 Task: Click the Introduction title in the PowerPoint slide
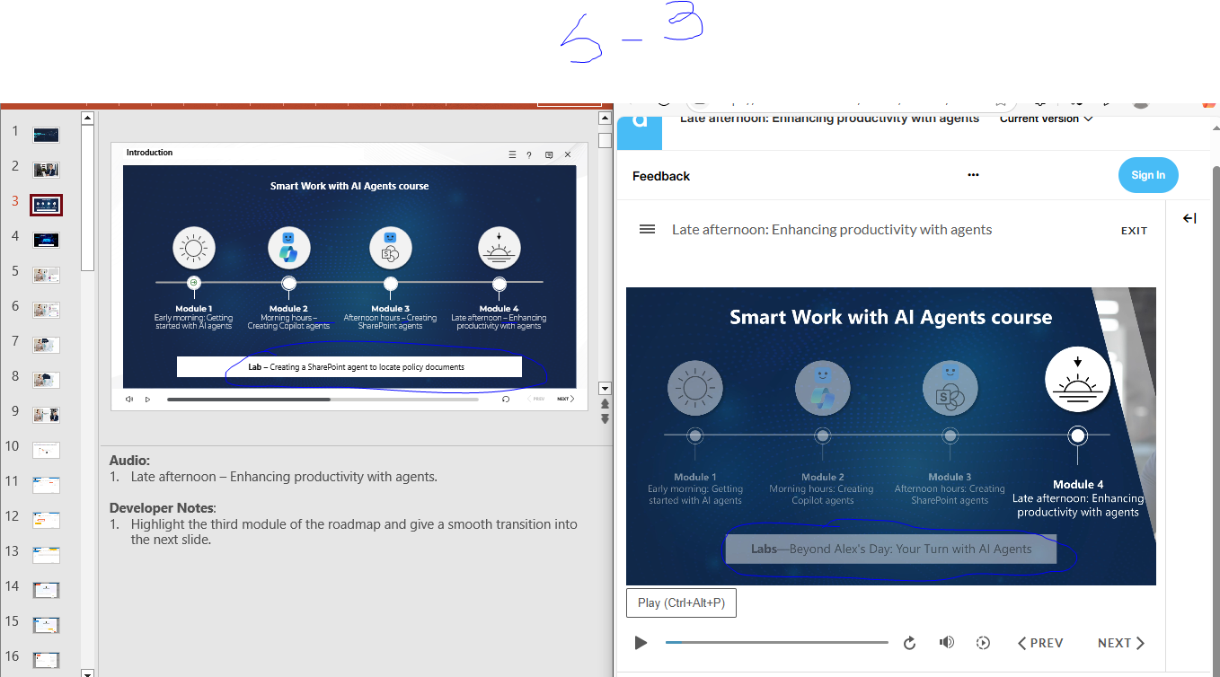click(149, 153)
